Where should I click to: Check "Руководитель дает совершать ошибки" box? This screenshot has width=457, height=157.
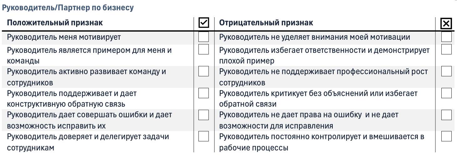point(203,115)
